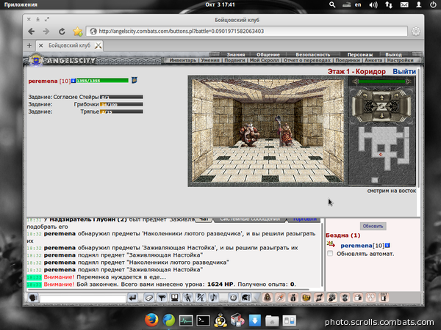Open the treasure chest icon in bottom toolbar
The height and width of the screenshot is (330, 441).
(306, 298)
